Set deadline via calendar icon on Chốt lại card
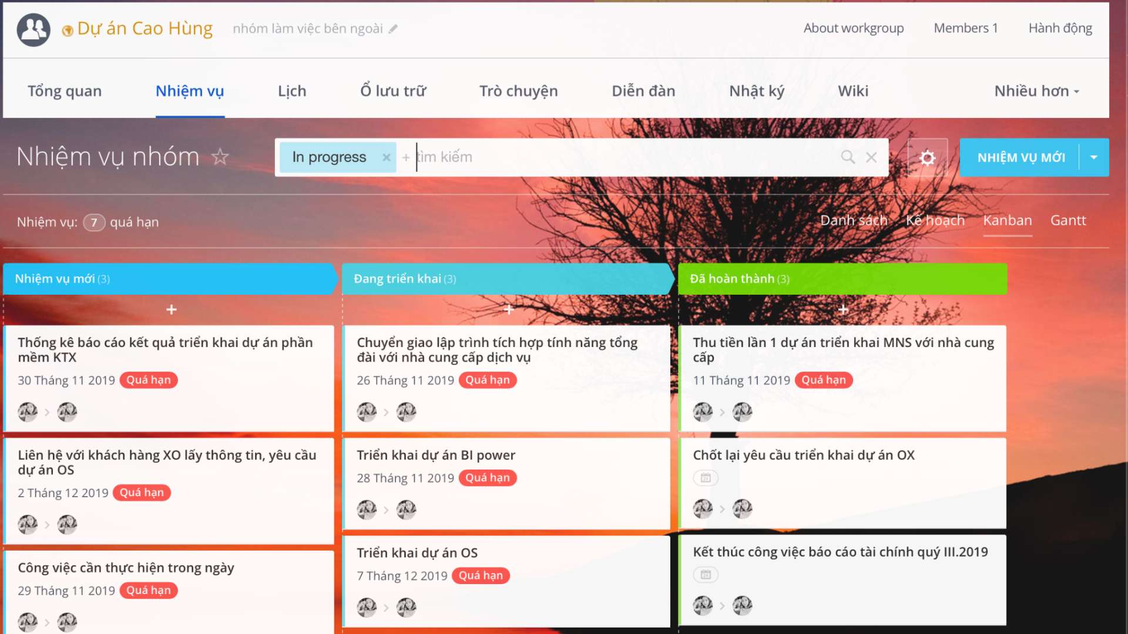The height and width of the screenshot is (634, 1128). pyautogui.click(x=706, y=478)
